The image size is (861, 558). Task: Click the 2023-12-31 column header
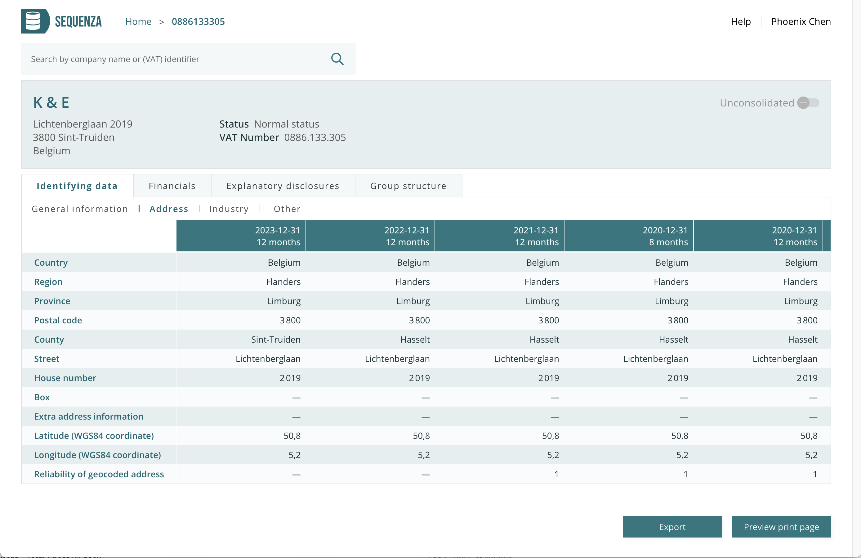[241, 236]
